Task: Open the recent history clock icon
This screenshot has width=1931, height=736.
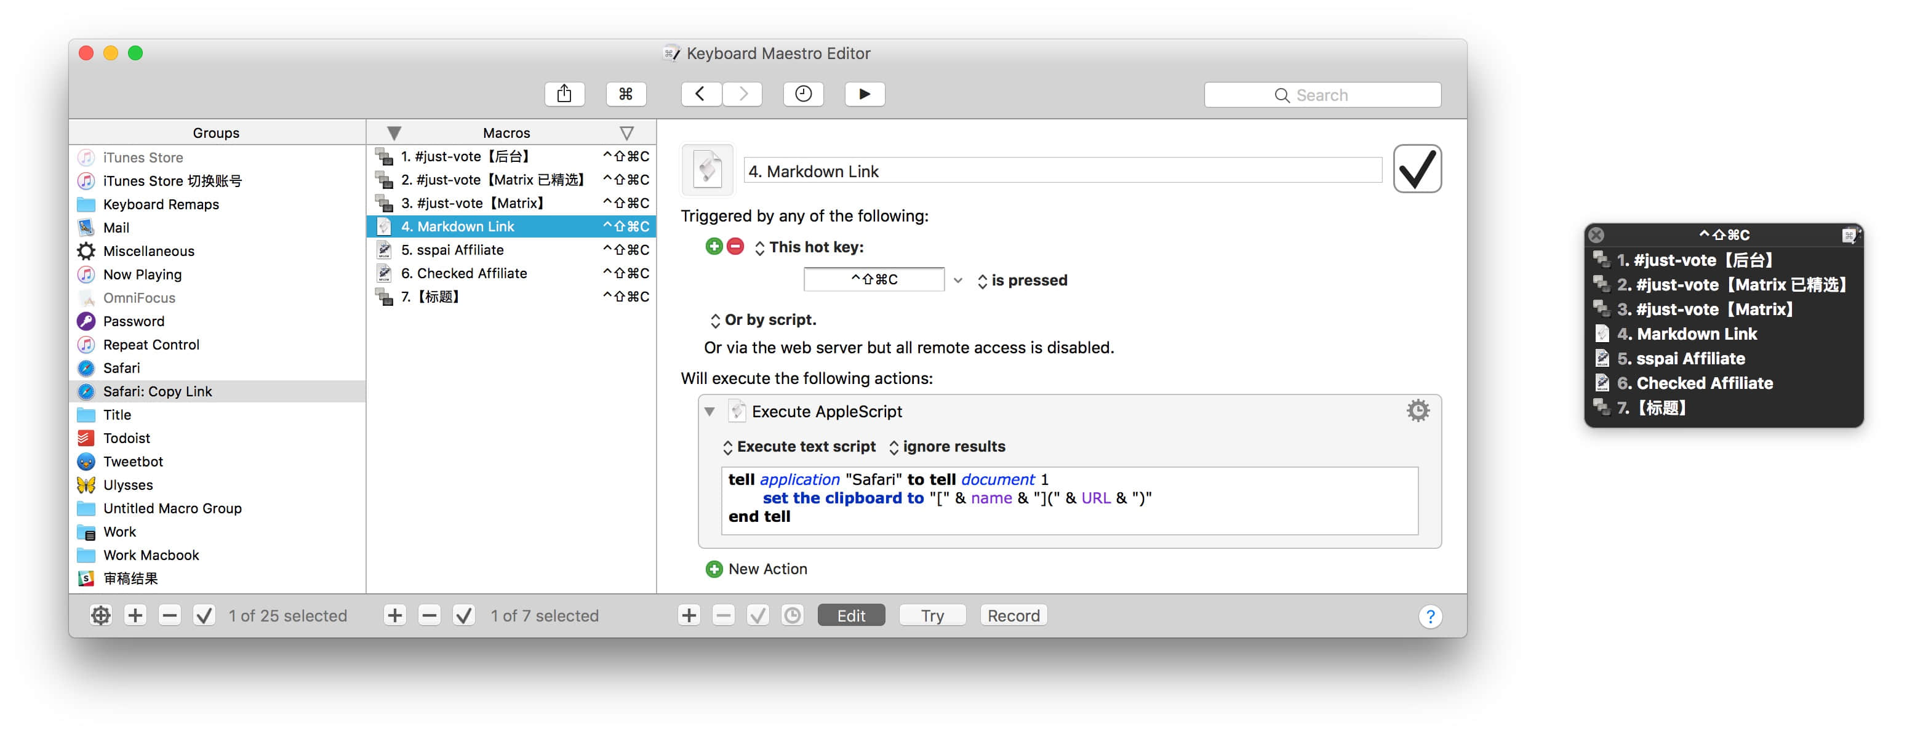Action: [x=803, y=94]
